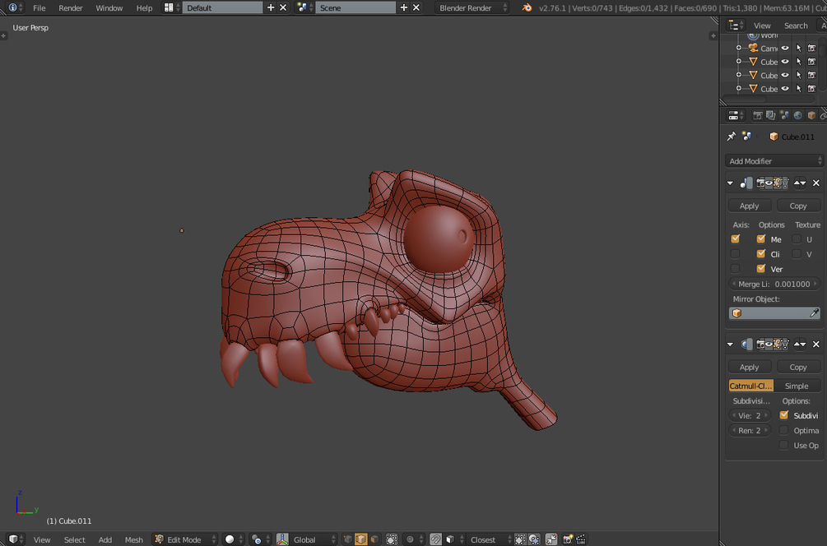Open the Blender Render engine dropdown
Viewport: 827px width, 546px height.
point(472,7)
